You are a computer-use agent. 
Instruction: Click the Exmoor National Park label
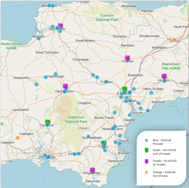pos(107,17)
